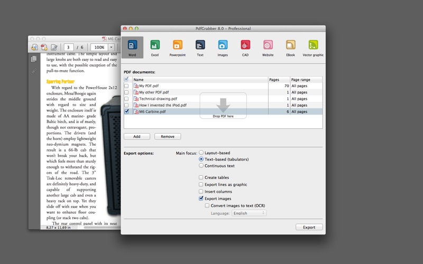This screenshot has width=423, height=264.
Task: Click PDF file icon of M6 Carbine.pdf
Action: coord(136,111)
